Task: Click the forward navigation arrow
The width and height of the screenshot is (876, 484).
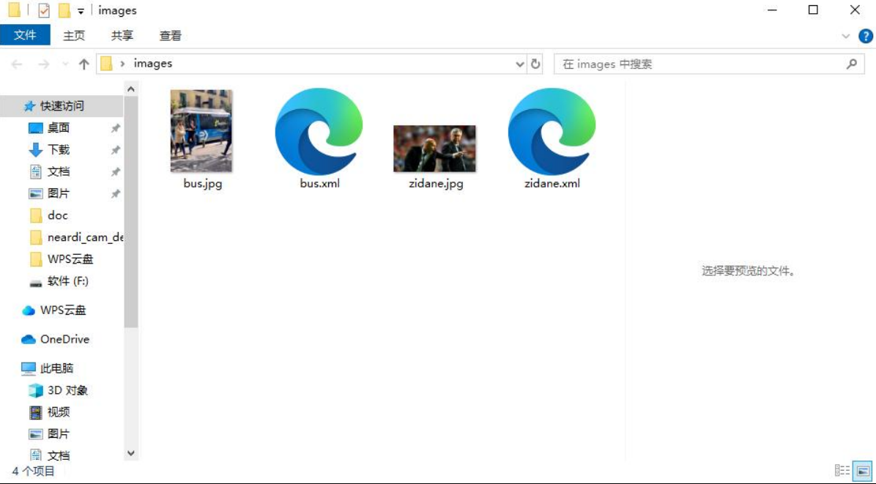Action: coord(43,64)
